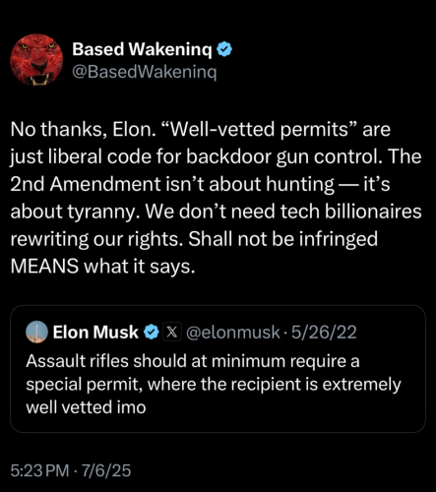Open the @elonmusk handle
The image size is (436, 492).
(233, 333)
